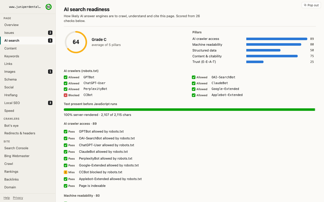Click the Allowed icon beside Google-Extended
Viewport: 324px width, 202px height.
pyautogui.click(x=194, y=89)
